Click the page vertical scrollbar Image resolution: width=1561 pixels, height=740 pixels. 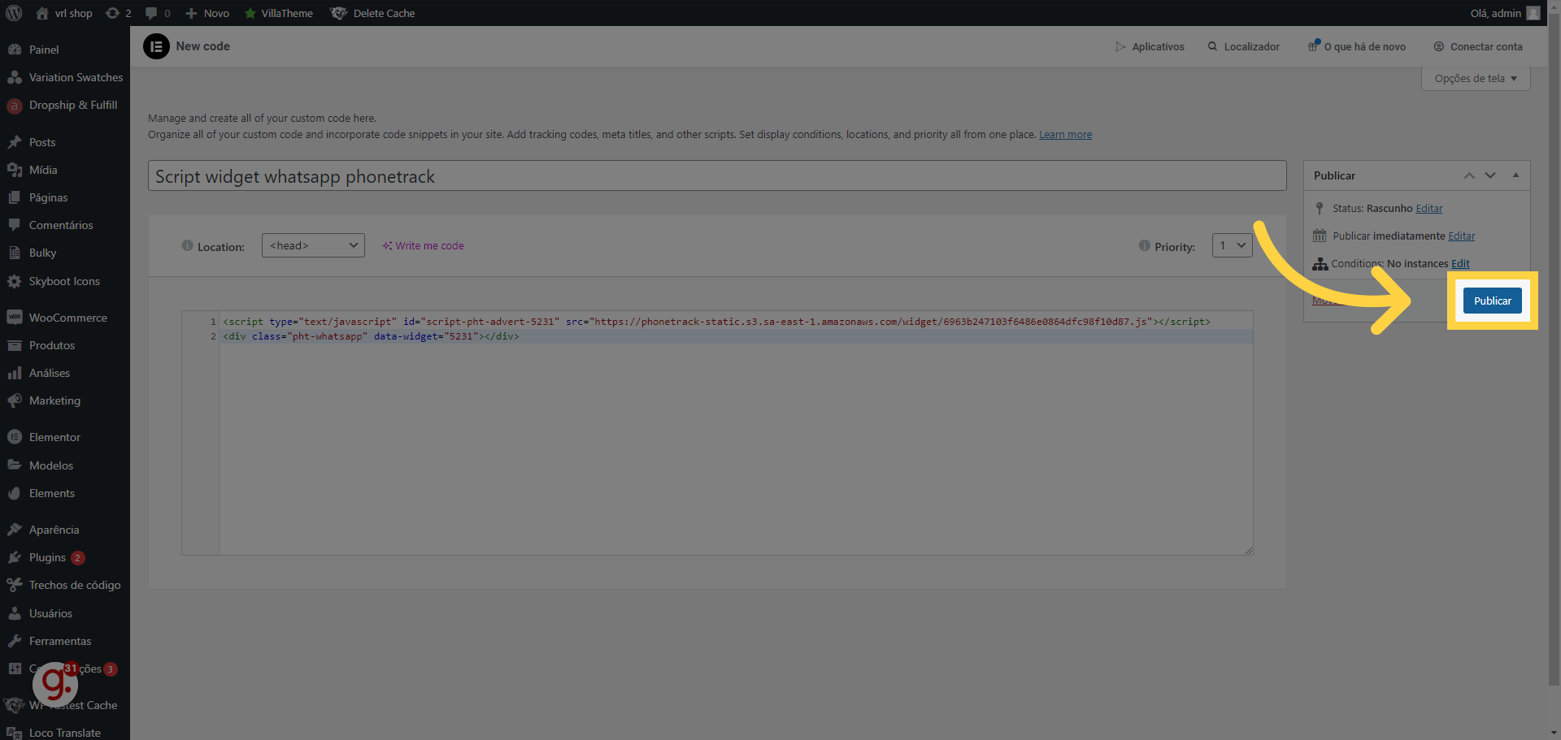tap(1554, 349)
